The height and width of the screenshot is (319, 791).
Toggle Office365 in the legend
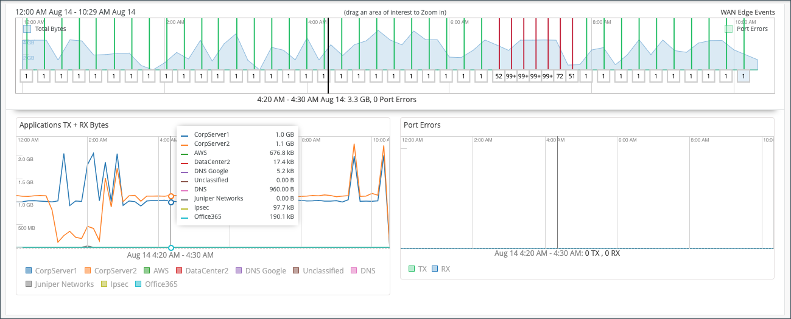tap(139, 284)
